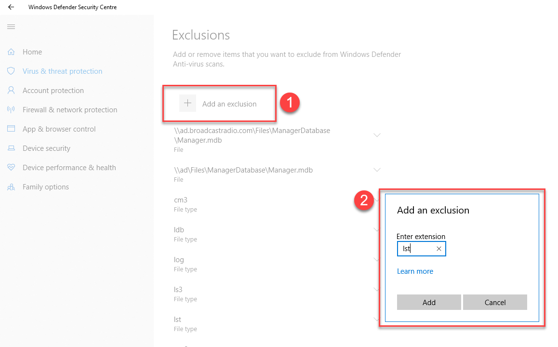The width and height of the screenshot is (558, 347).
Task: Click the back arrow in the title bar
Action: (11, 7)
